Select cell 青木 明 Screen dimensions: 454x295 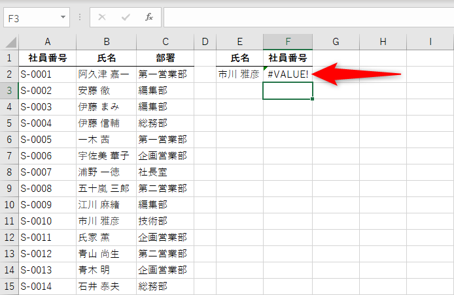pyautogui.click(x=106, y=270)
